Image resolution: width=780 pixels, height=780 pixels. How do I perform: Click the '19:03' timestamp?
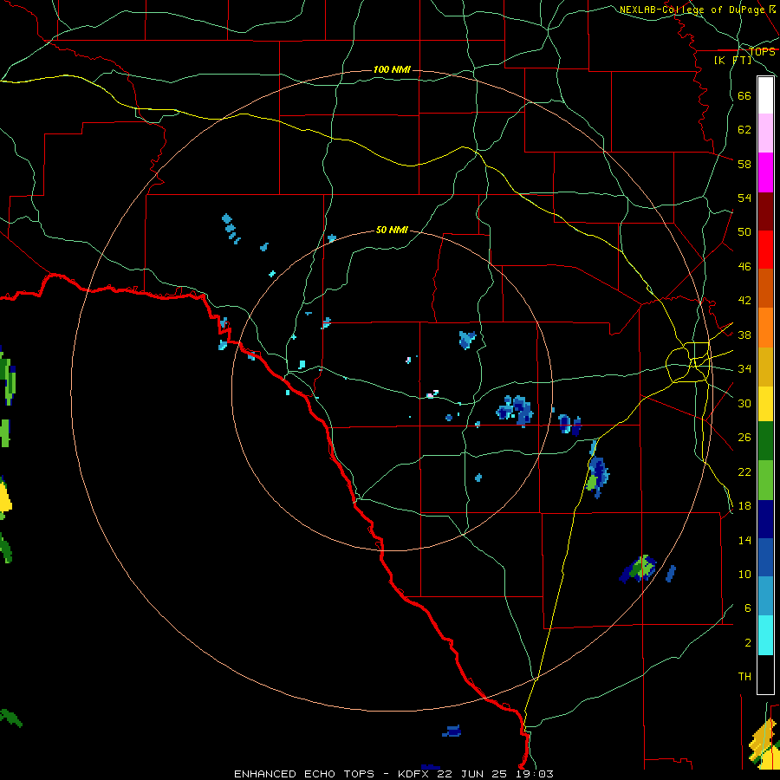(535, 774)
